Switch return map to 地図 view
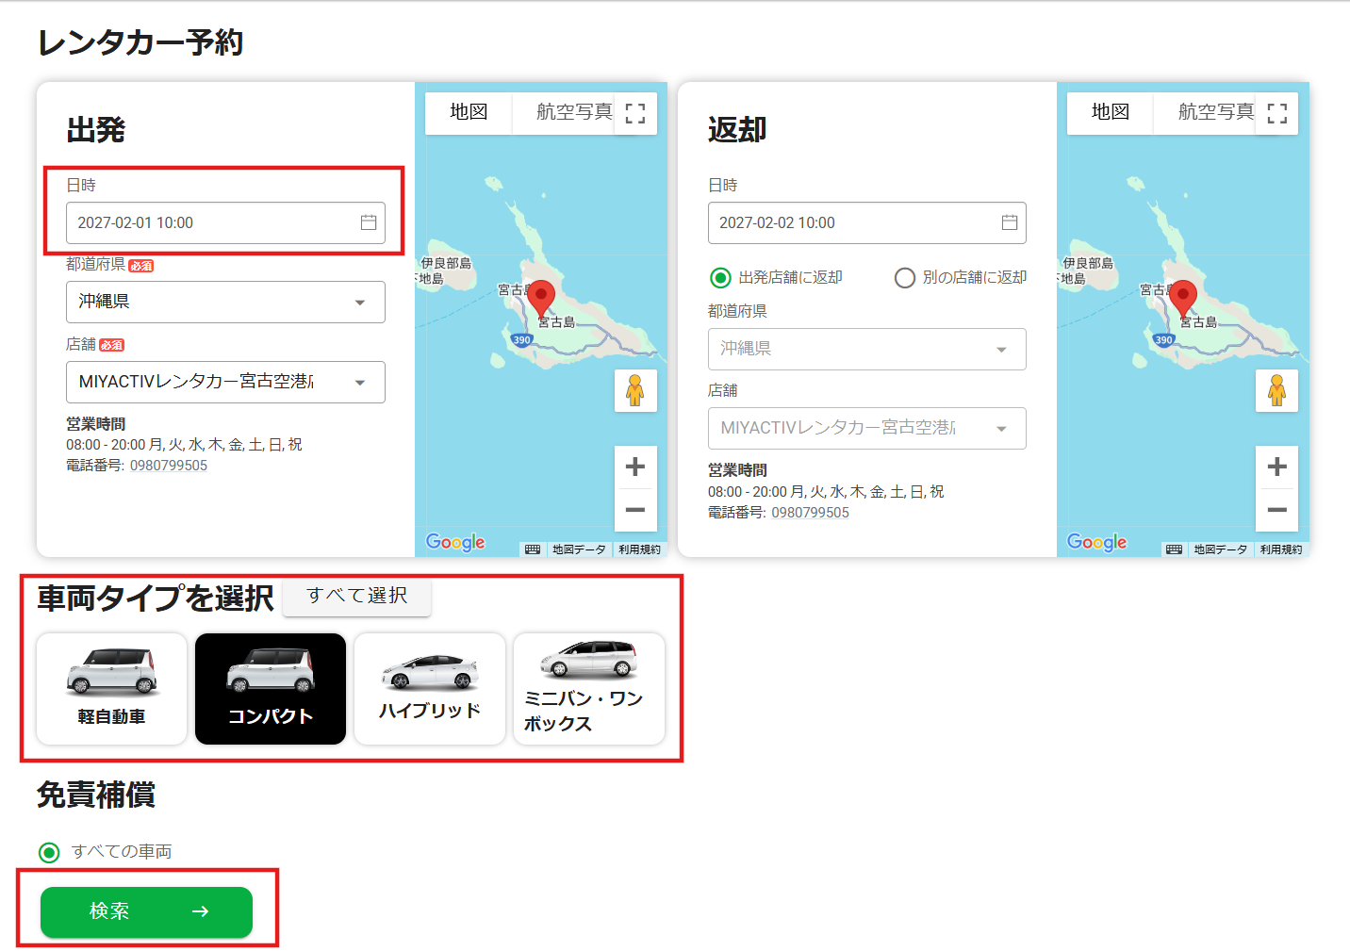The height and width of the screenshot is (951, 1350). click(1110, 112)
